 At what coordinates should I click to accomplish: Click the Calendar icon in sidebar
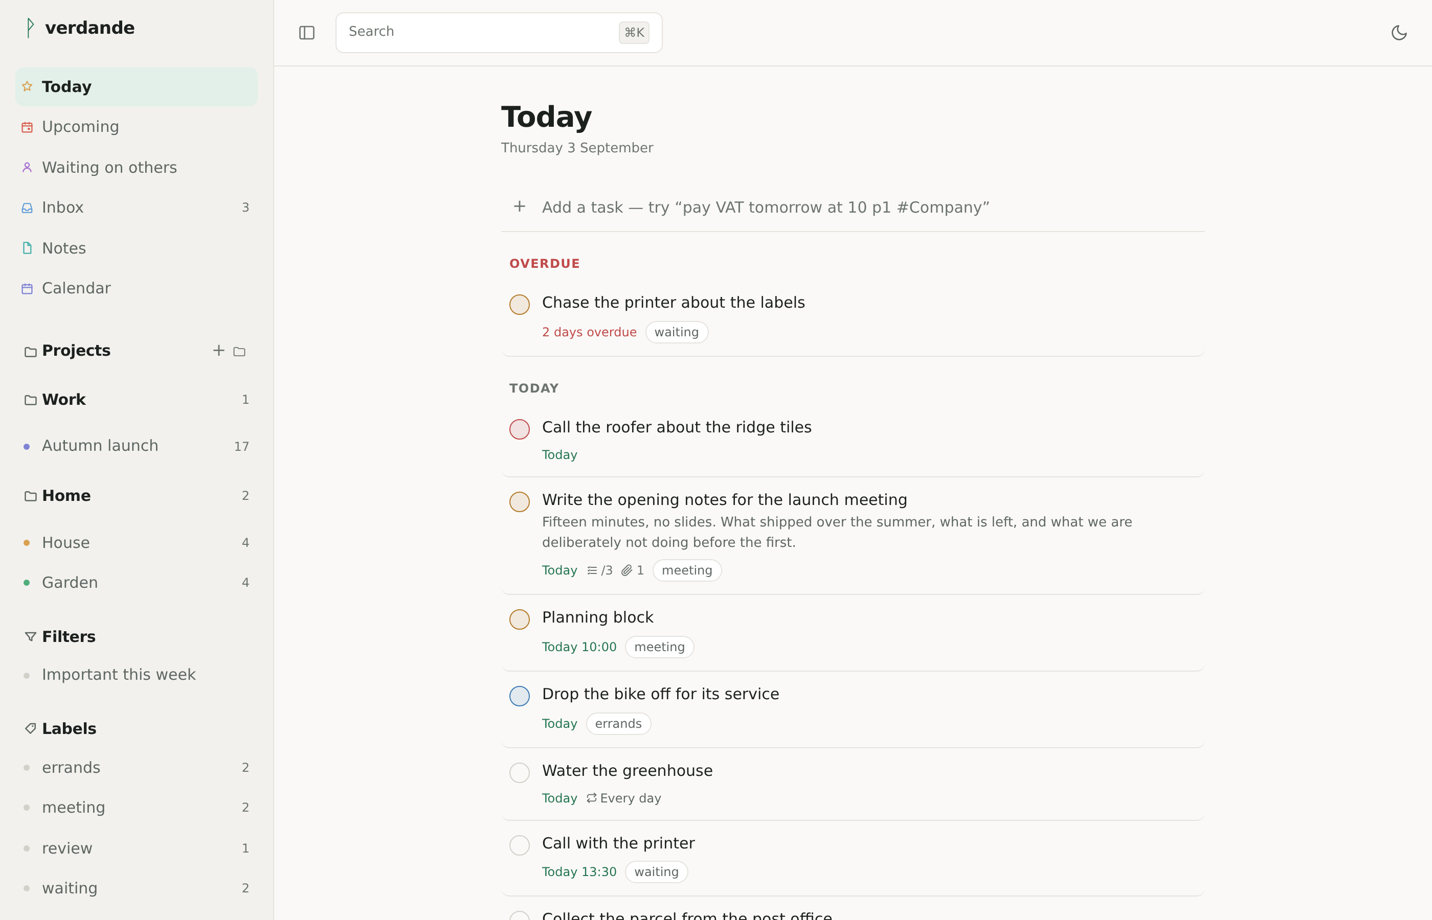[27, 289]
